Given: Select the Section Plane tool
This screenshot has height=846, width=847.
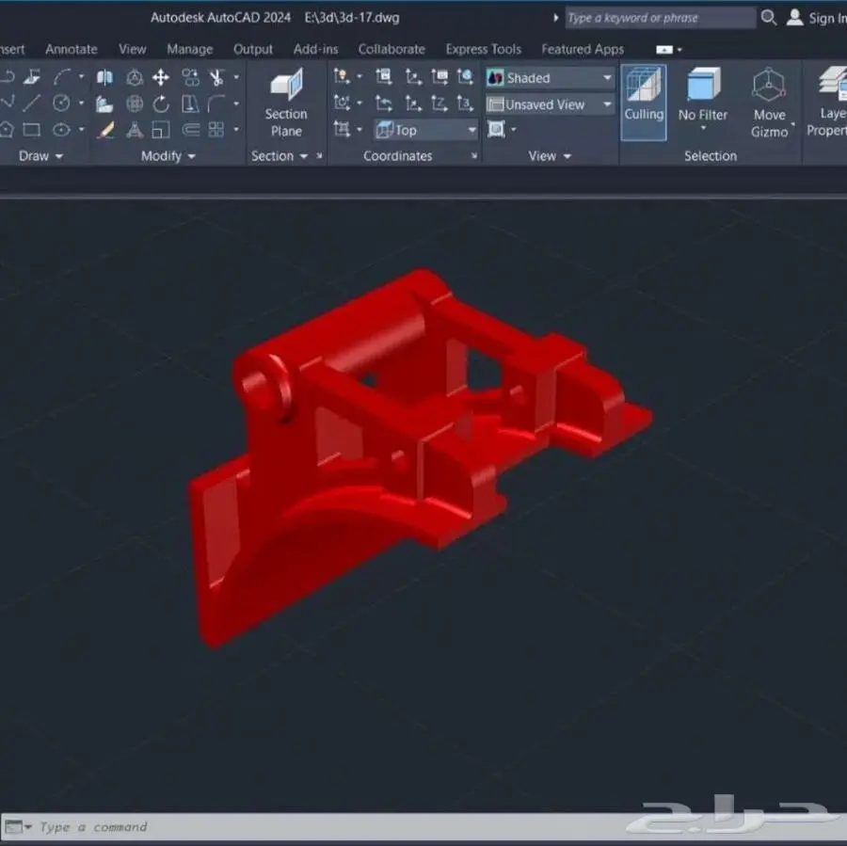Looking at the screenshot, I should (x=286, y=102).
